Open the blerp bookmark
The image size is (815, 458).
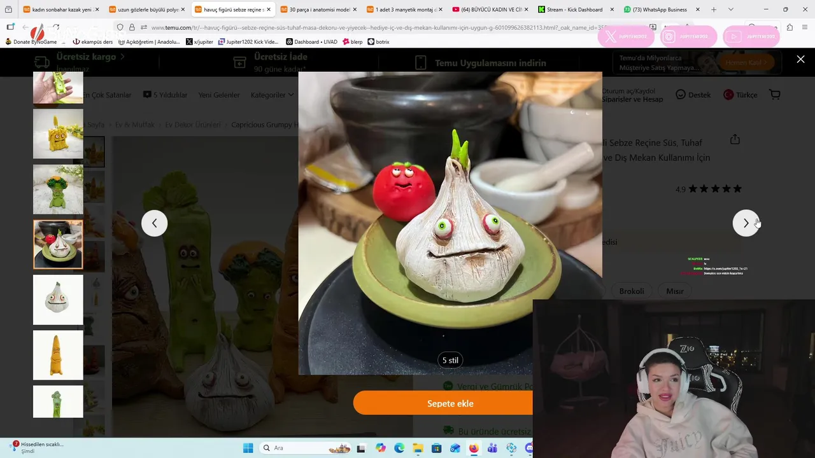tap(353, 42)
